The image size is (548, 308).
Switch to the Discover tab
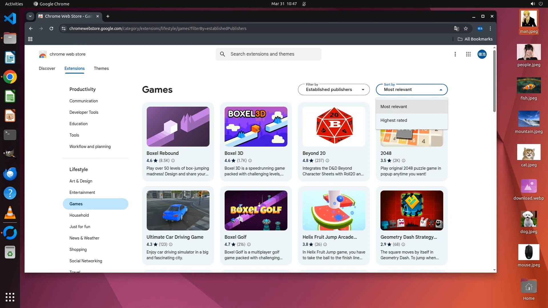[x=47, y=68]
